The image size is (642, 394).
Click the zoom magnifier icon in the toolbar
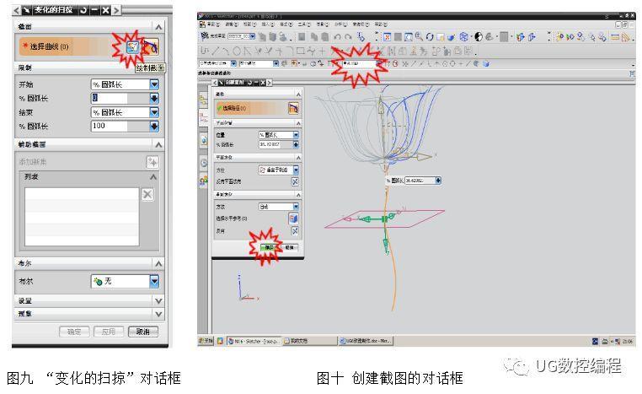419,36
